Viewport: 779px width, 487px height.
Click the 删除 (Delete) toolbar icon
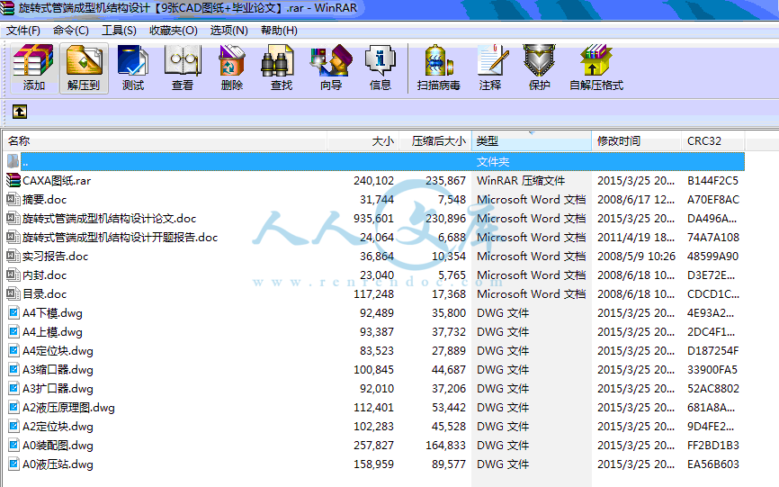[x=231, y=60]
